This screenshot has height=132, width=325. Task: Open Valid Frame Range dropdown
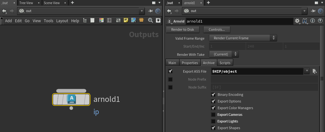[243, 38]
